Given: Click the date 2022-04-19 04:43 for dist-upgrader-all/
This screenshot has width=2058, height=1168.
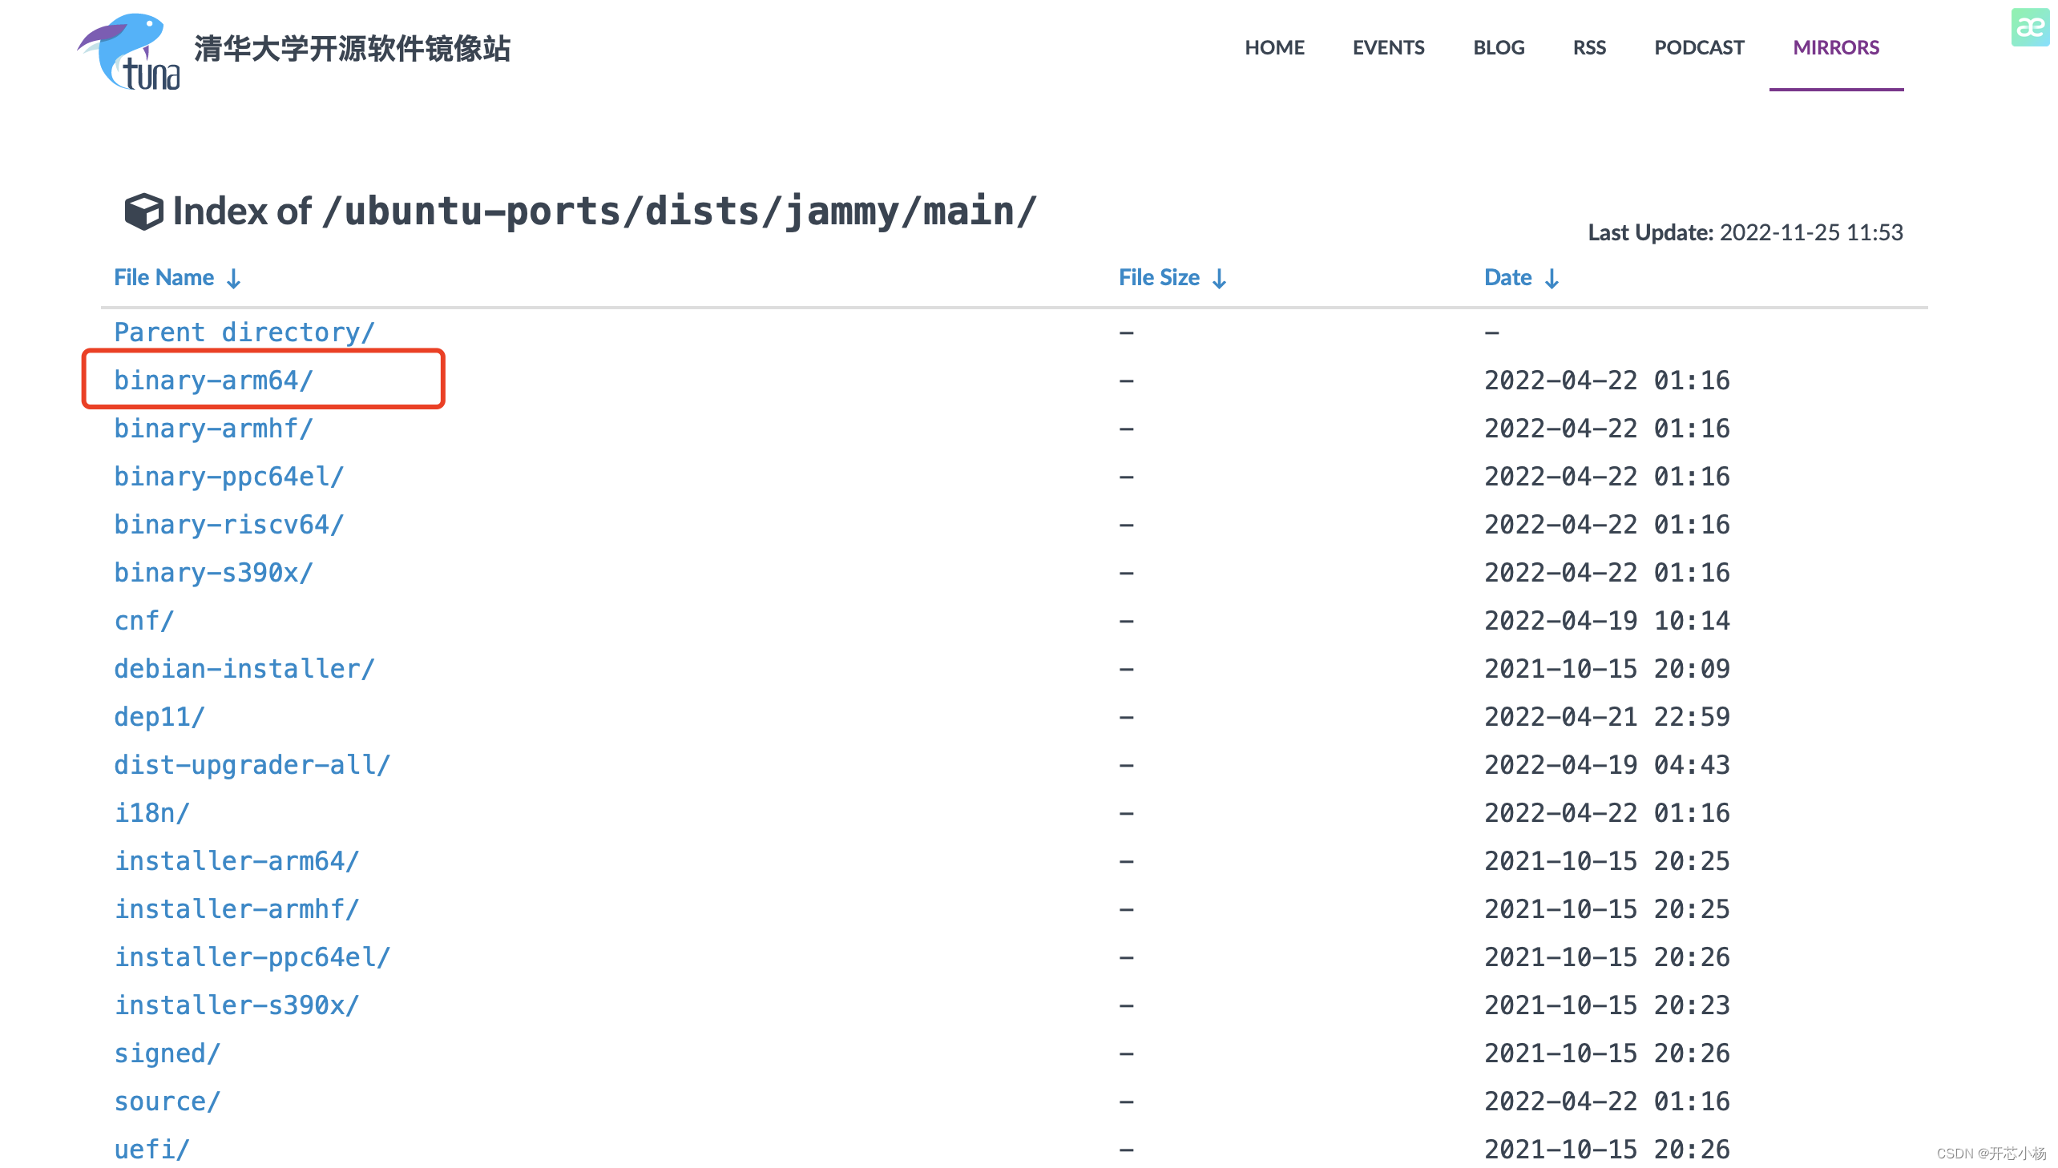Looking at the screenshot, I should (1607, 765).
